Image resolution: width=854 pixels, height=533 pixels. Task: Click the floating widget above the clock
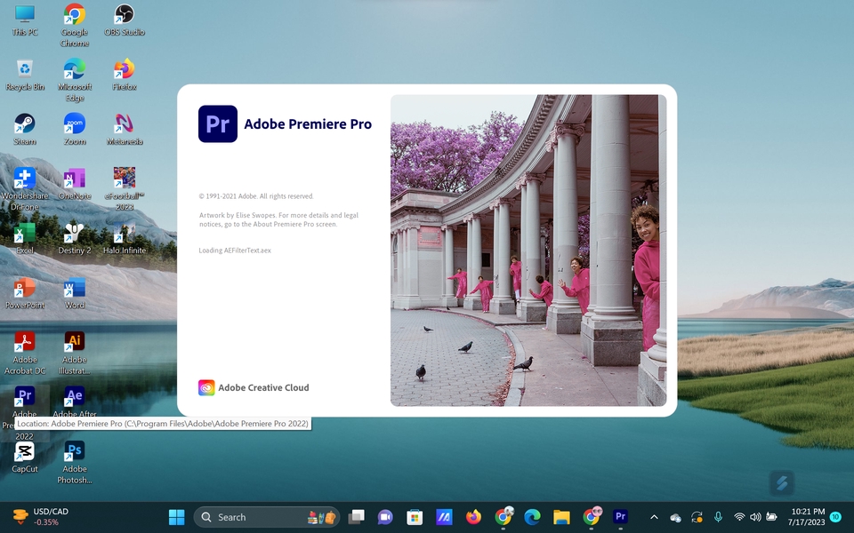pos(782,482)
